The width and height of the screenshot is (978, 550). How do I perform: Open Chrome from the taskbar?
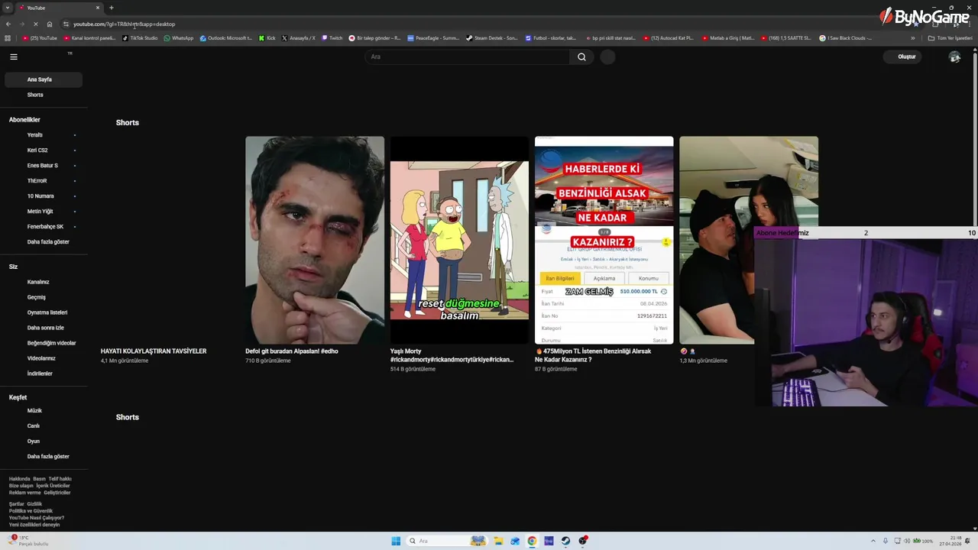click(532, 541)
